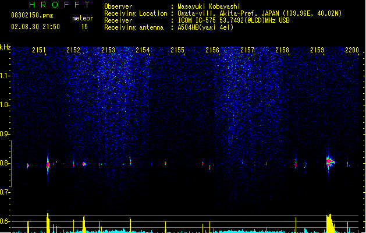Click the meteor echo blob after 2152
Image resolution: width=366 pixels, height=233 pixels.
[x=84, y=164]
